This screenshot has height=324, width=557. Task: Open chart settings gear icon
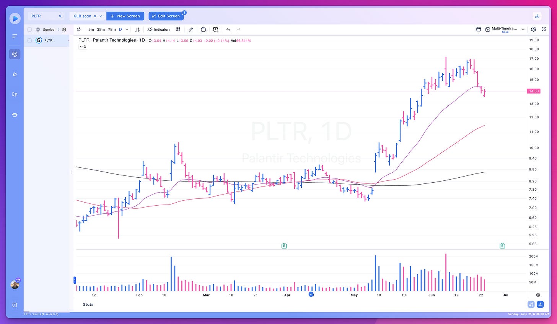coord(534,29)
